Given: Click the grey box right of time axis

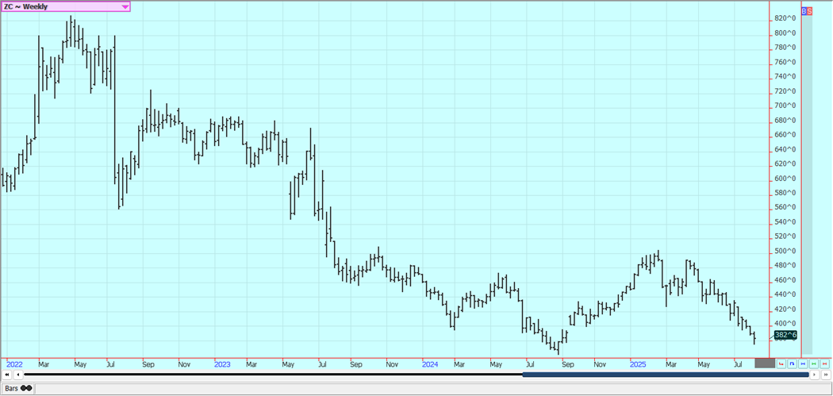Looking at the screenshot, I should (x=765, y=363).
